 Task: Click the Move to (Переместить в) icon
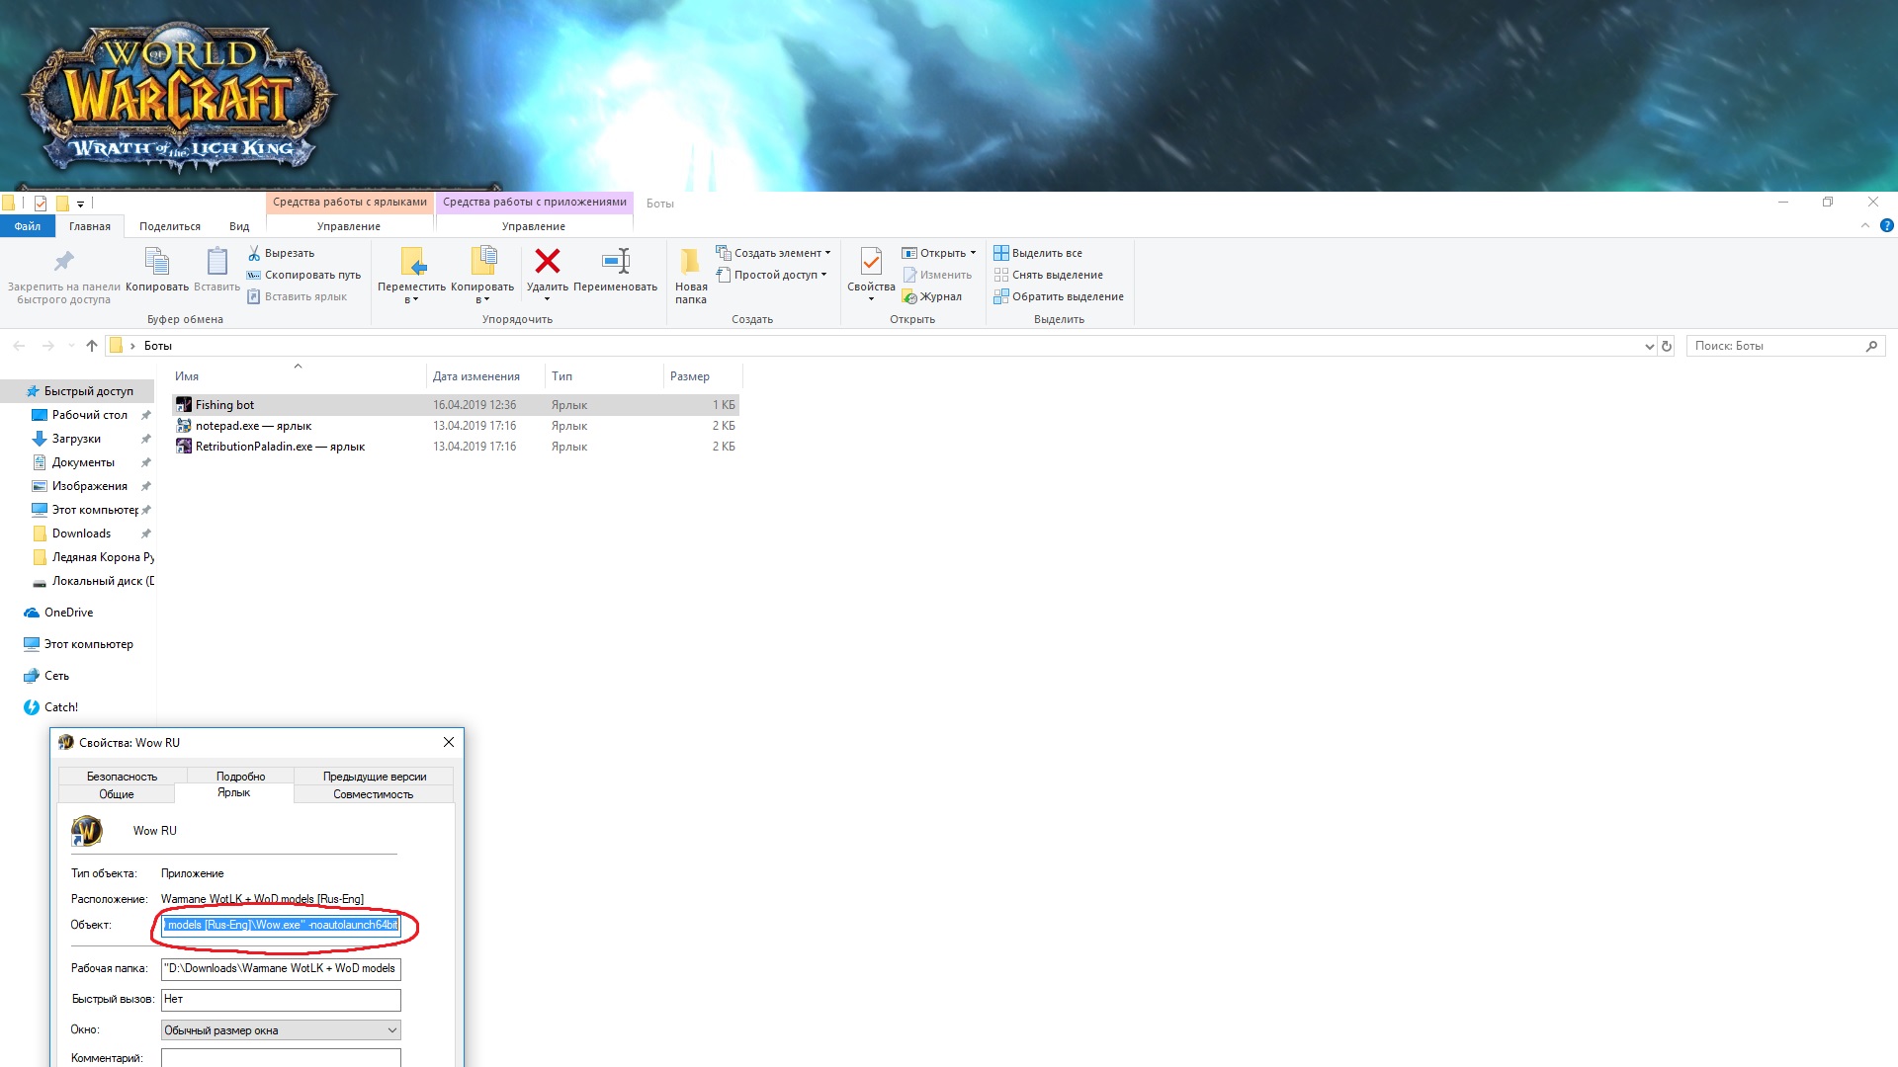(411, 263)
